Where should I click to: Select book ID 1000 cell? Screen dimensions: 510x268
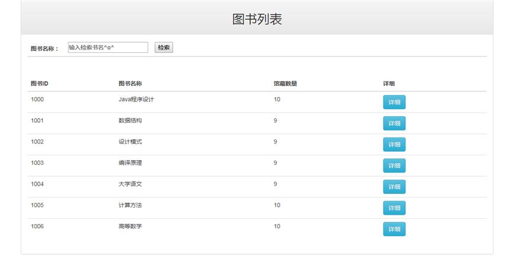click(x=37, y=100)
